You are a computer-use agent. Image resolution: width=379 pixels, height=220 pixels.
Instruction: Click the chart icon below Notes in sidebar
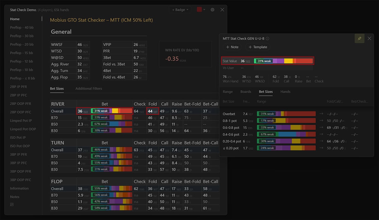coord(12,205)
